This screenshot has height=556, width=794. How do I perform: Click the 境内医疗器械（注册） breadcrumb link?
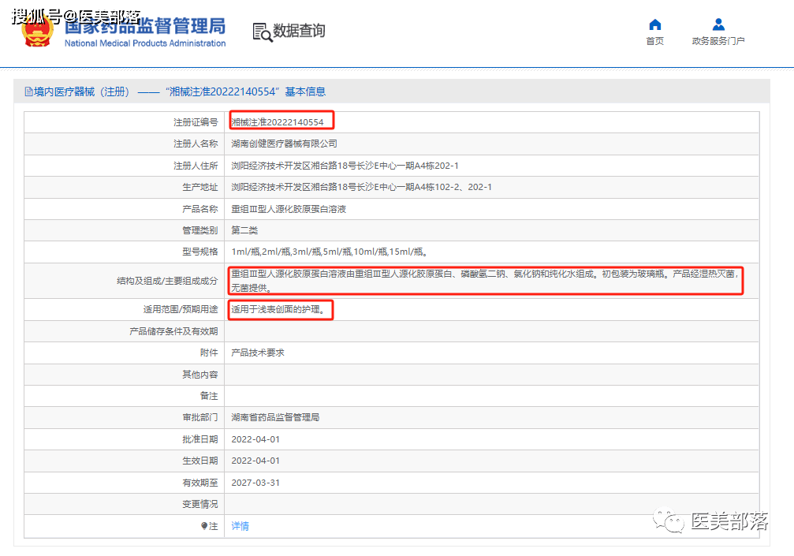(x=82, y=92)
